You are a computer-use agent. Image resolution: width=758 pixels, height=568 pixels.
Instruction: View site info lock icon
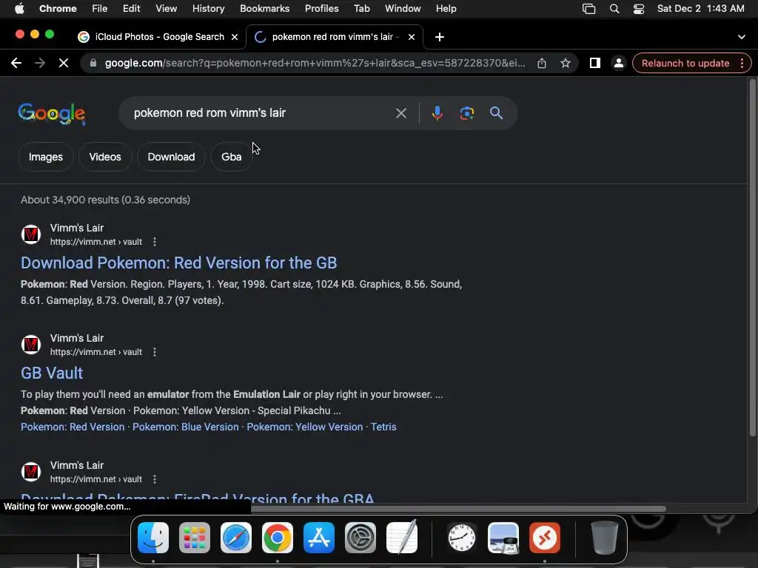pos(93,64)
